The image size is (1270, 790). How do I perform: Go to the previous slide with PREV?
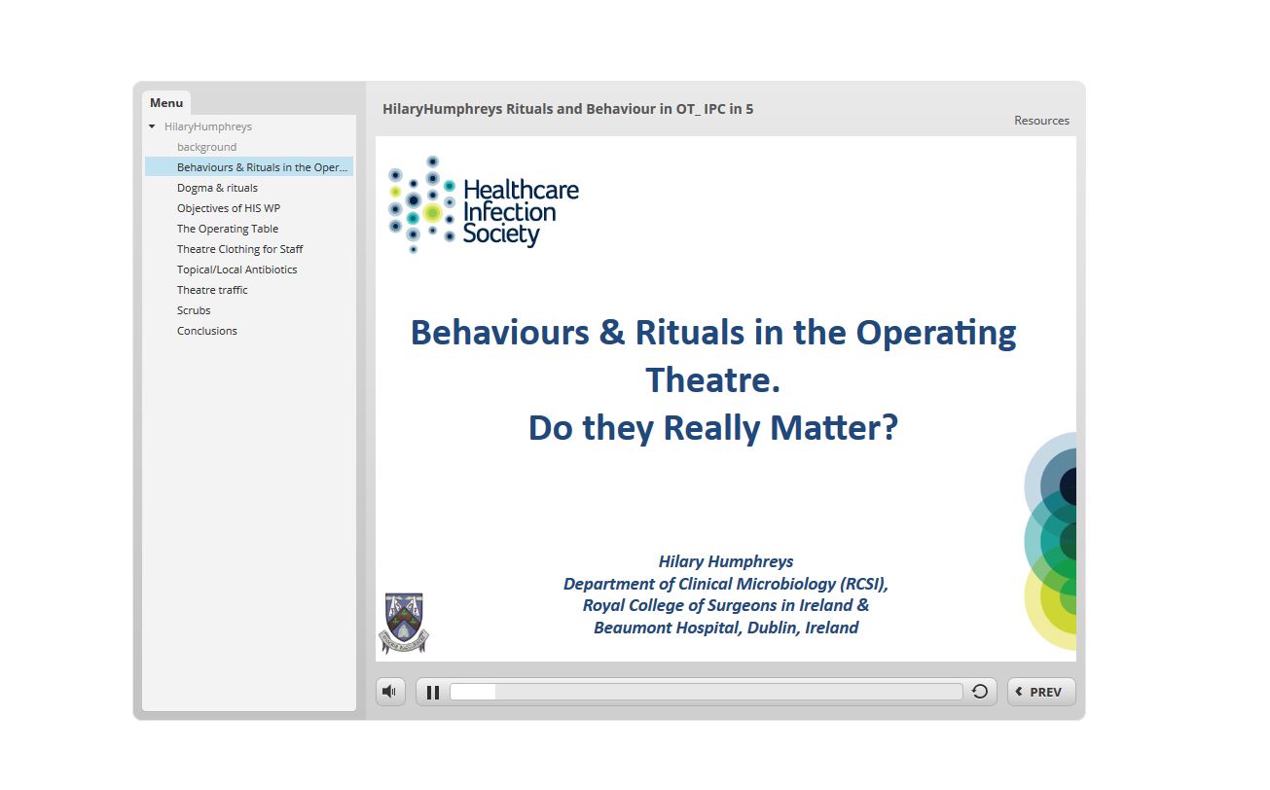pos(1041,692)
